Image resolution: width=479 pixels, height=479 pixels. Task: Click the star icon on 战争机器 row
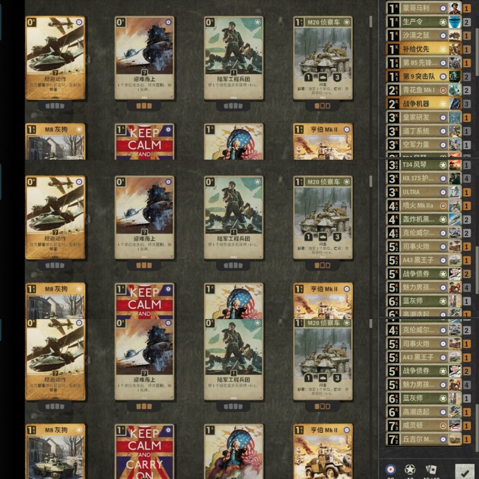(443, 104)
